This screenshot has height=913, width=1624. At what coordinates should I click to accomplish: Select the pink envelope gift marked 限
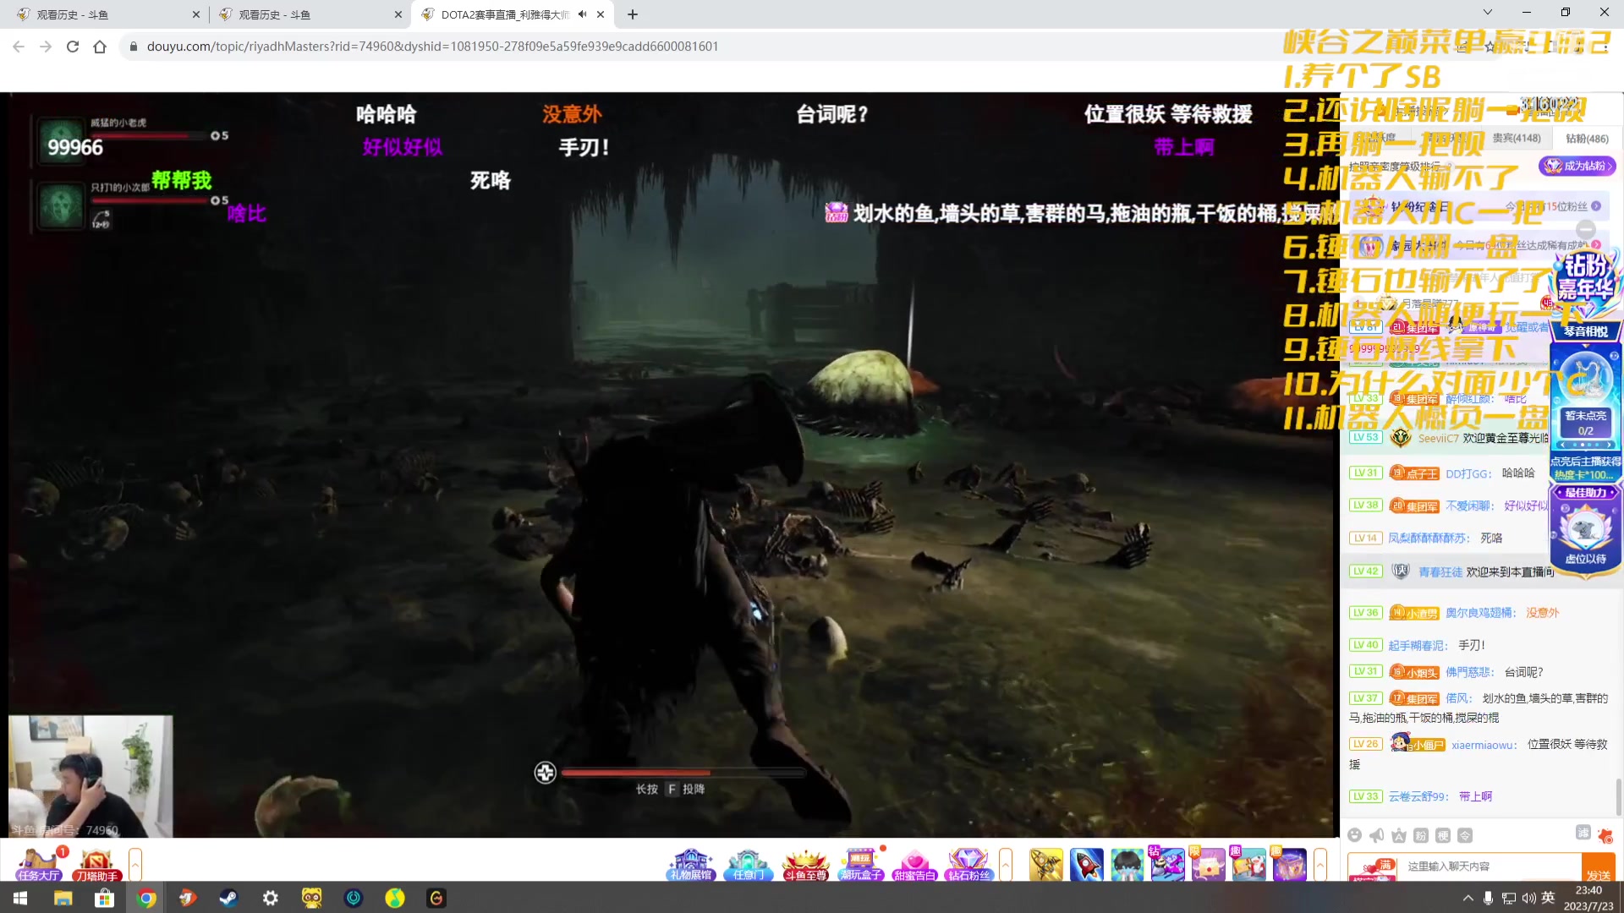1209,864
